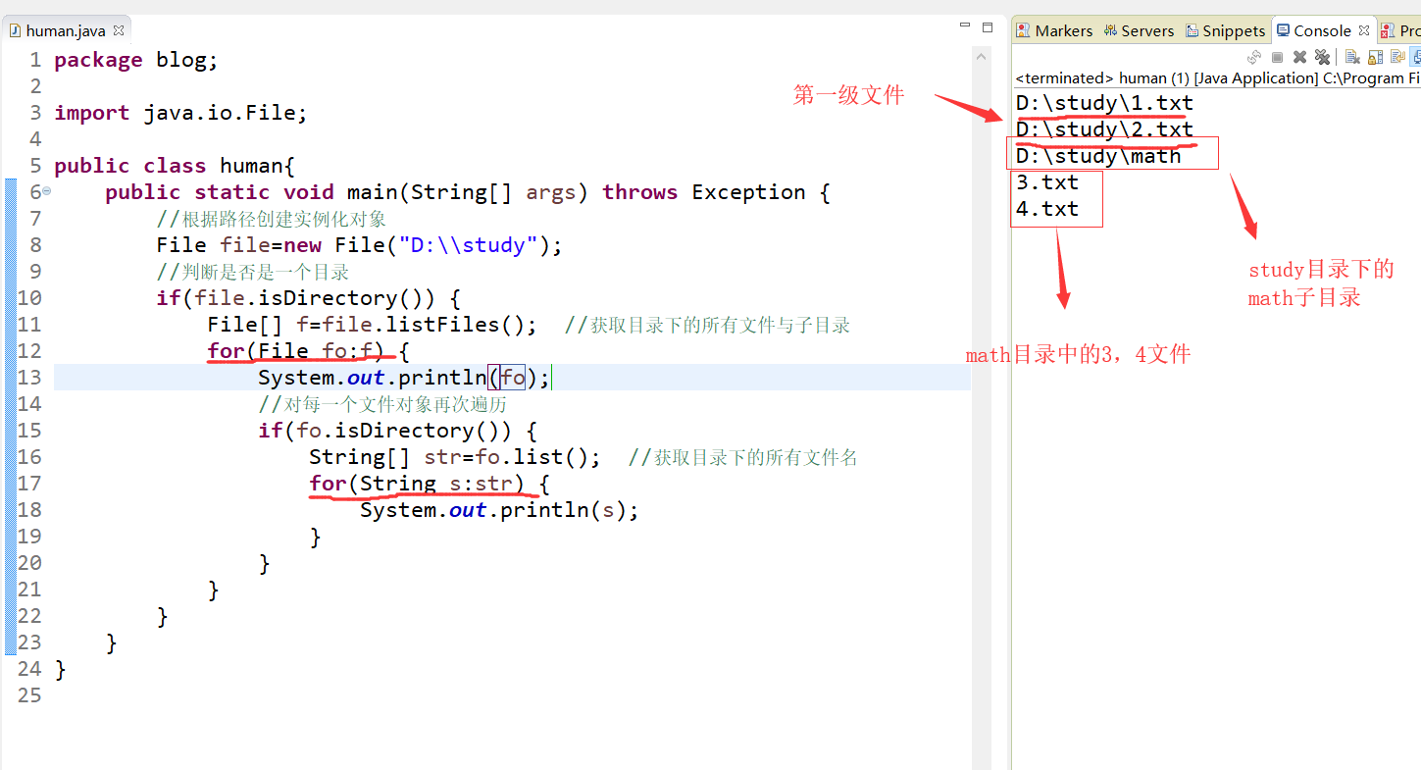The width and height of the screenshot is (1421, 770).
Task: Click line number 13 in the gutter
Action: [x=29, y=378]
